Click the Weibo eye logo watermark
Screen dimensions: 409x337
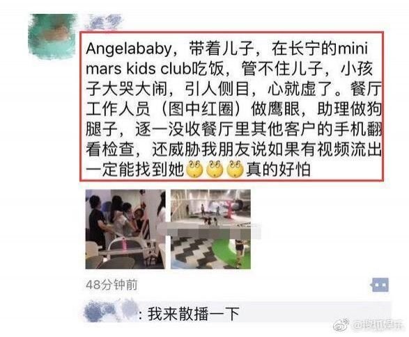342,324
